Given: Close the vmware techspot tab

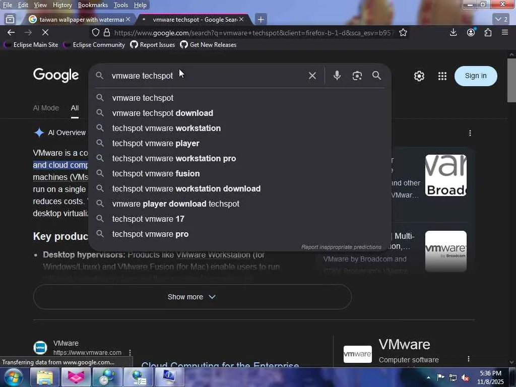Looking at the screenshot, I should tap(241, 20).
